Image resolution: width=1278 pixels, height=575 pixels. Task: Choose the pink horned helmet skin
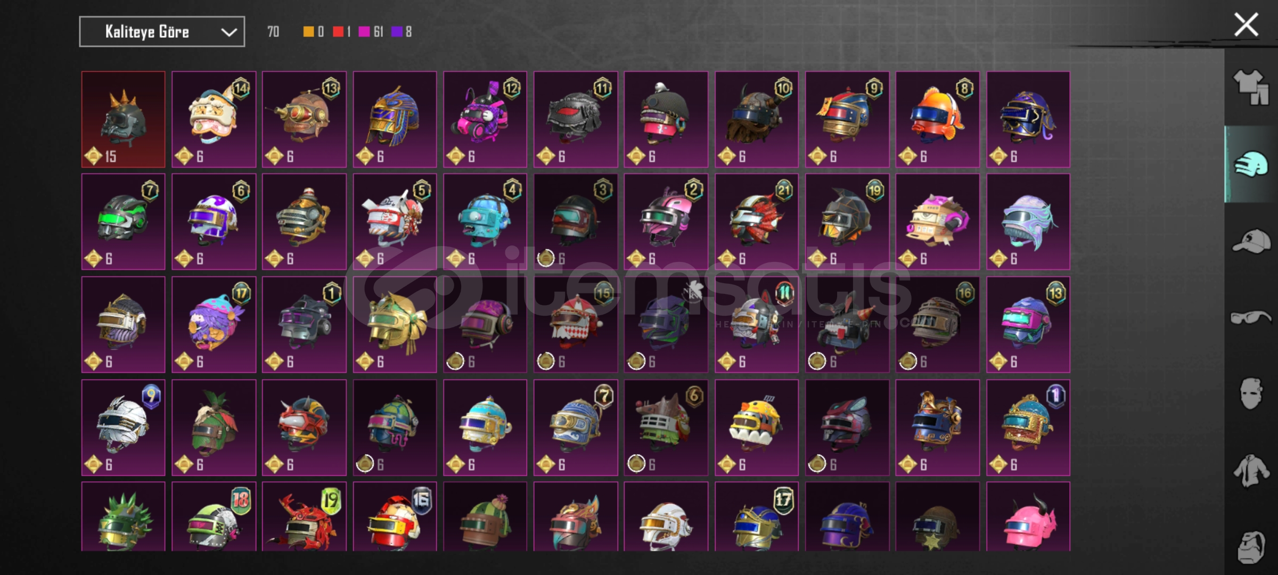pyautogui.click(x=1028, y=516)
